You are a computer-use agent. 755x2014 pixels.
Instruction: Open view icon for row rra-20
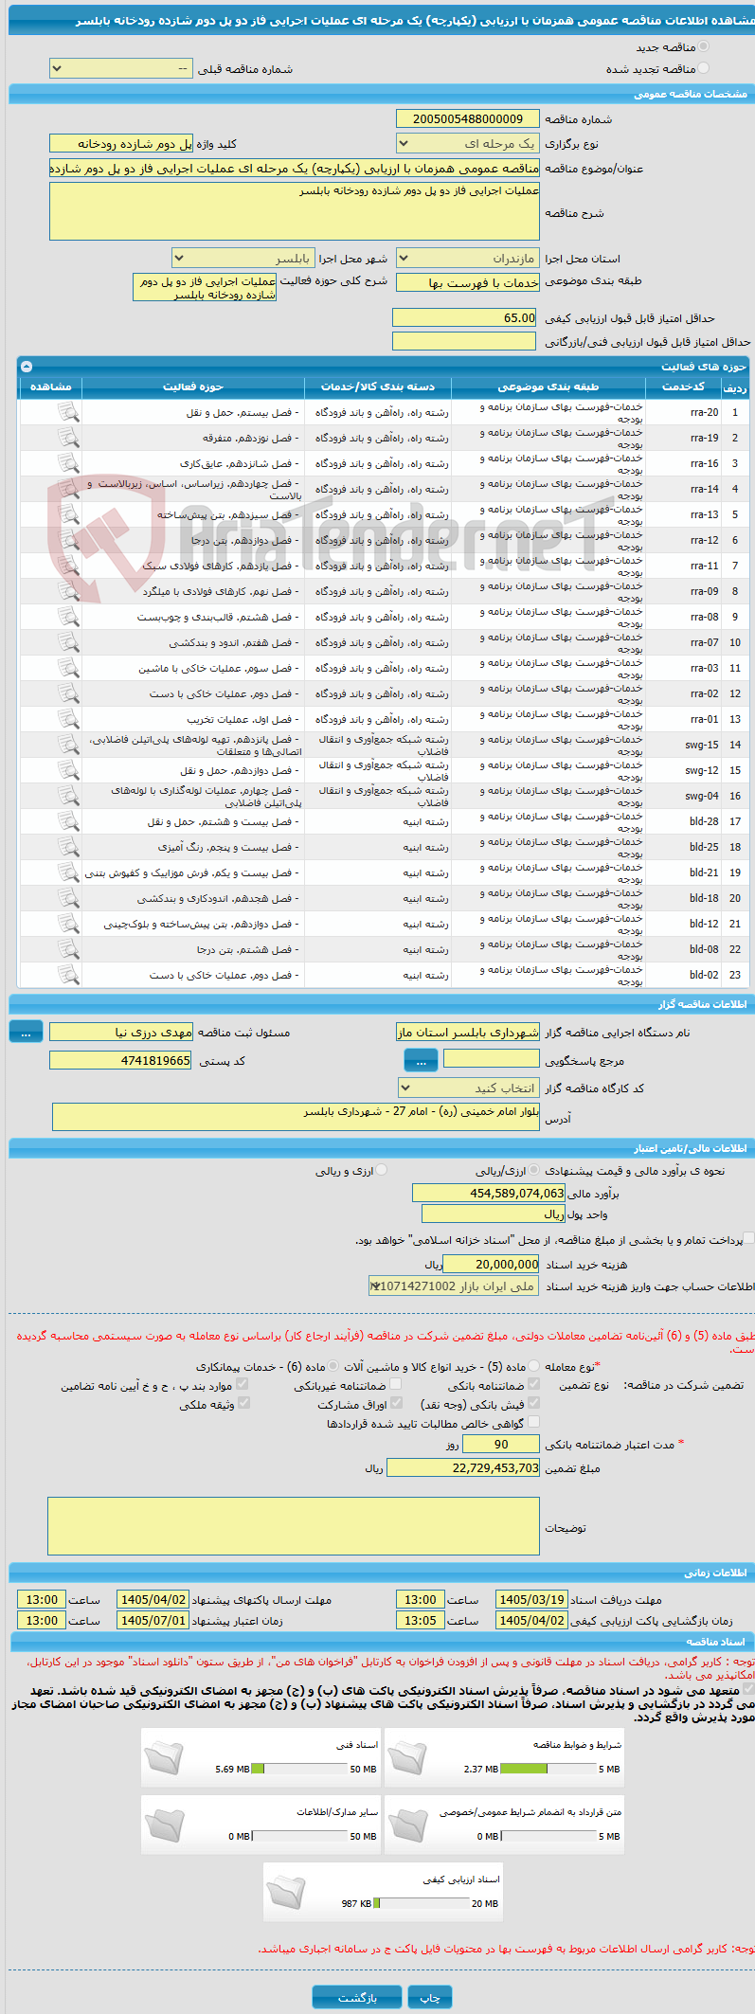68,412
